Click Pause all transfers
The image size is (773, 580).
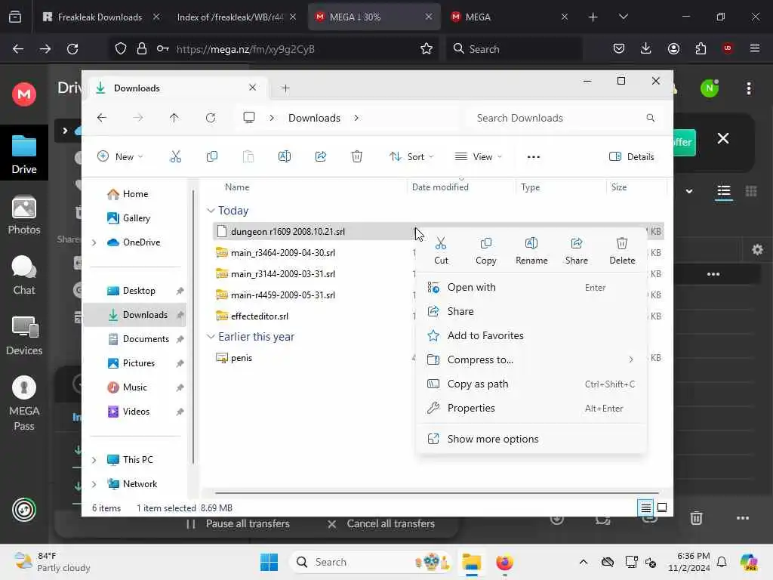239,524
